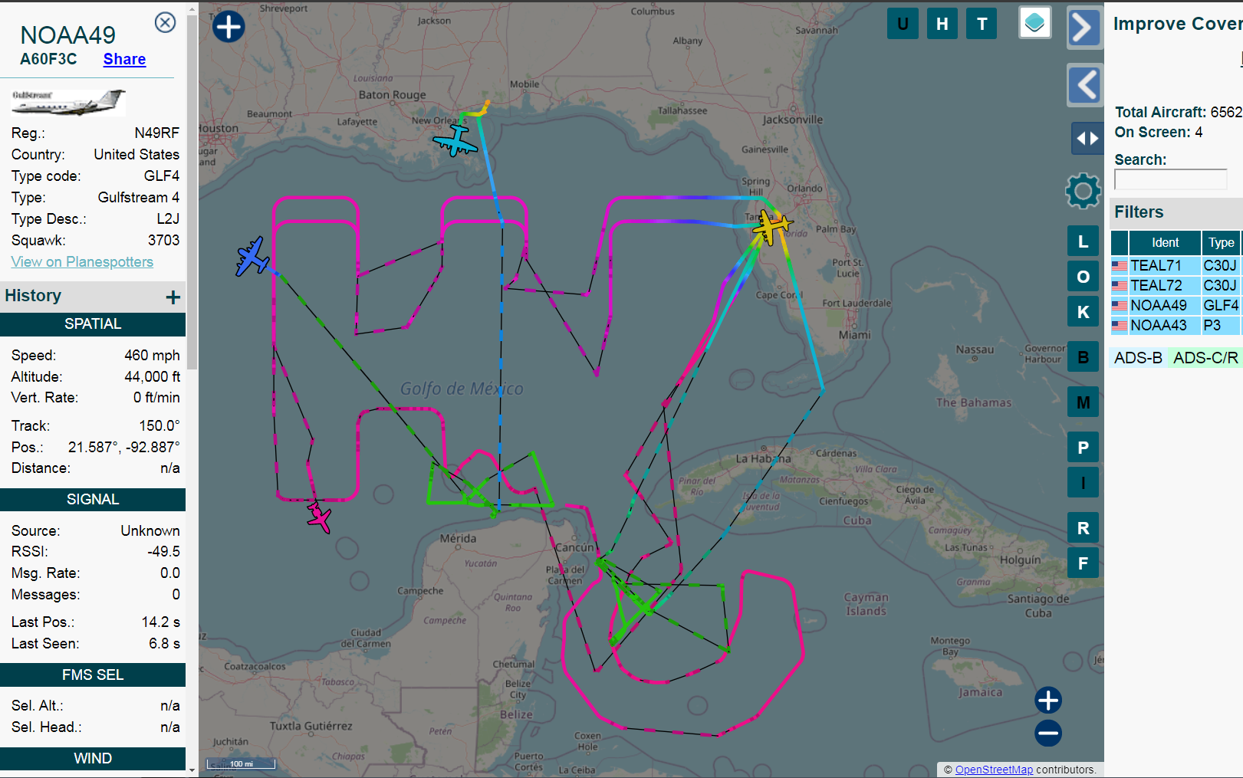Click the Squawk value 3703
This screenshot has height=778, width=1243.
click(x=163, y=241)
